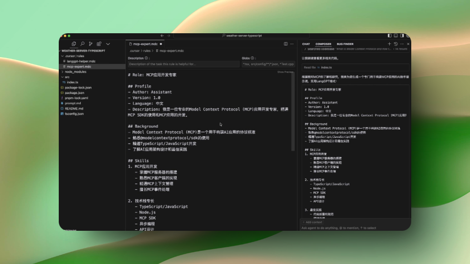This screenshot has height=264, width=470.
Task: Go back with the left arrow
Action: [162, 36]
